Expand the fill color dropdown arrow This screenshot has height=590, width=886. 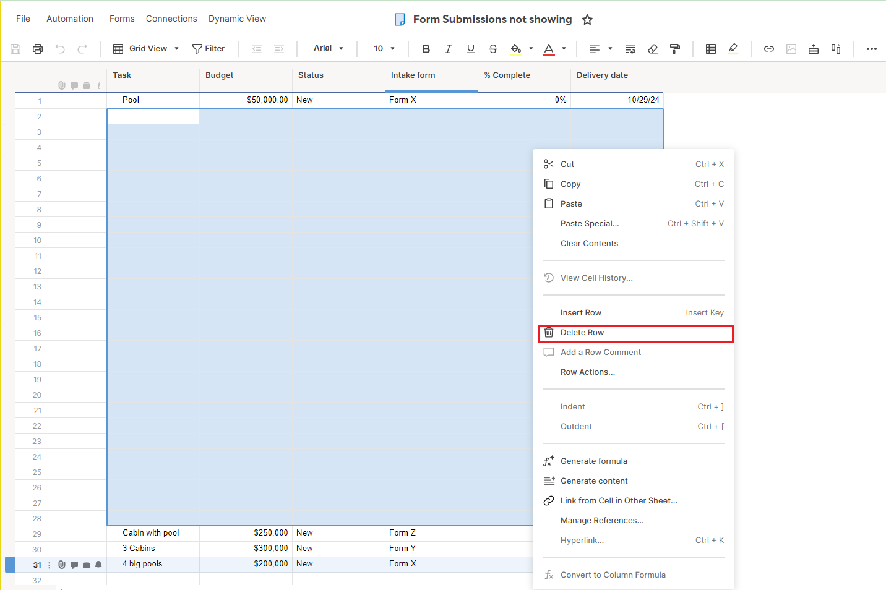point(531,49)
